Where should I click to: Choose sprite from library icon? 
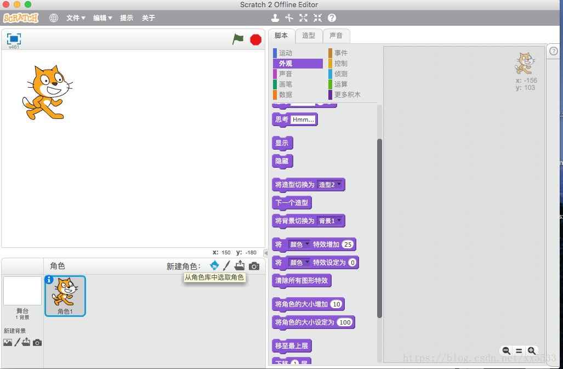point(214,265)
